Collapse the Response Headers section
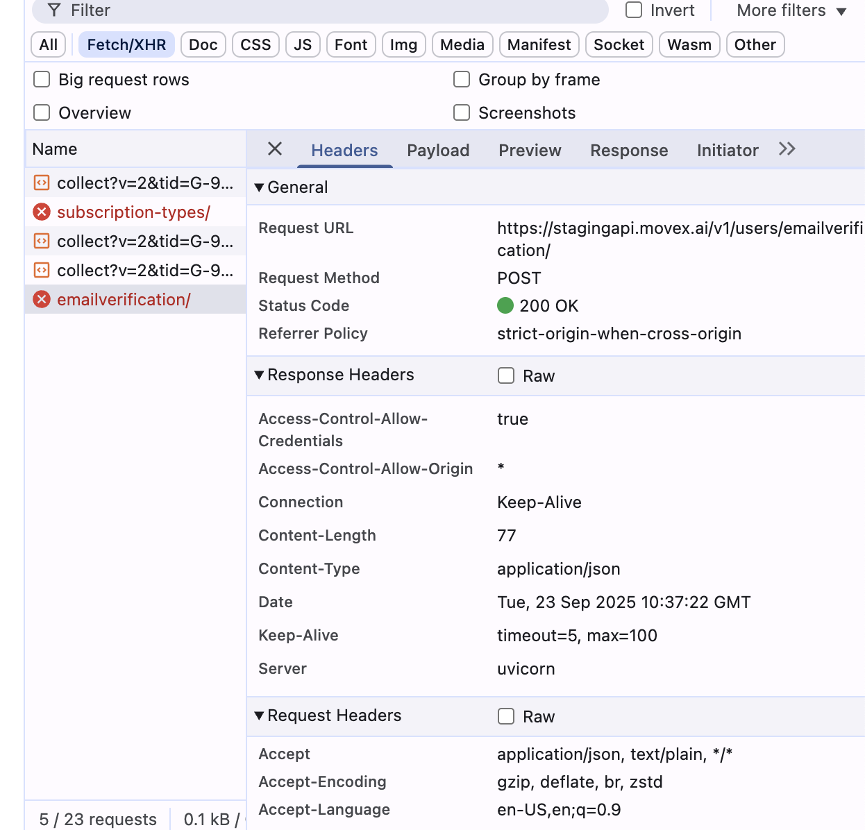This screenshot has width=865, height=830. [260, 375]
